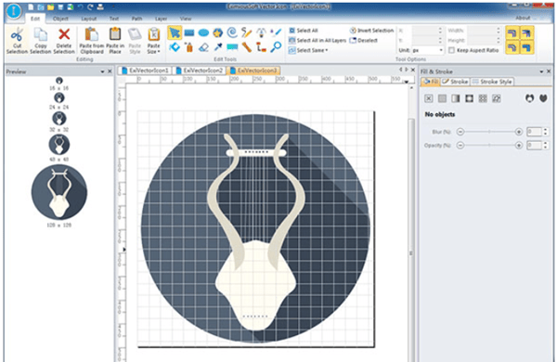Enable Keep Aspect Ratio checkbox
The height and width of the screenshot is (362, 557).
(x=451, y=50)
